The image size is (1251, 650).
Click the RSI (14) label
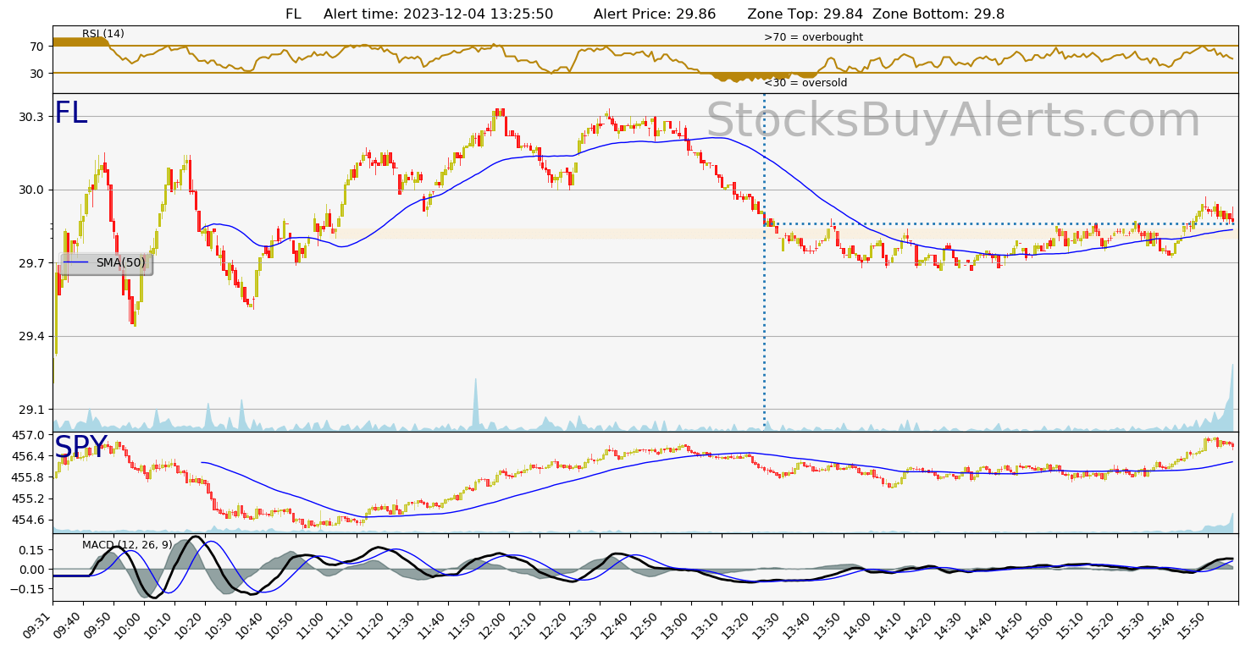[x=103, y=34]
